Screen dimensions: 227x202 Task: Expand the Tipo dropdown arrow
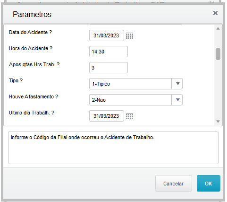177,84
